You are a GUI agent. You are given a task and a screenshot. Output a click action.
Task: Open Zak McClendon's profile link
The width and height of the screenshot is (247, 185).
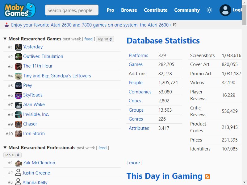coord(39,163)
